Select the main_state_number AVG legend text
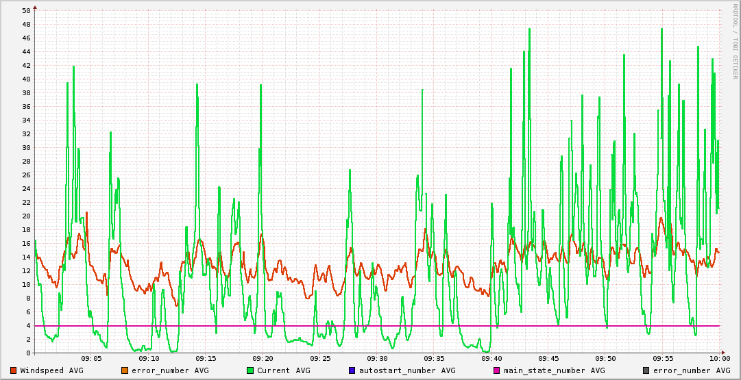The image size is (741, 380). click(555, 370)
